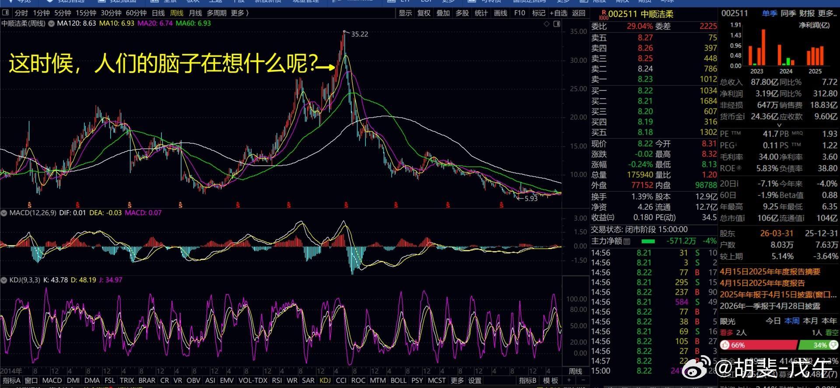This screenshot has width=840, height=388.
Task: Expand the 更多.. financial options
Action: [828, 14]
